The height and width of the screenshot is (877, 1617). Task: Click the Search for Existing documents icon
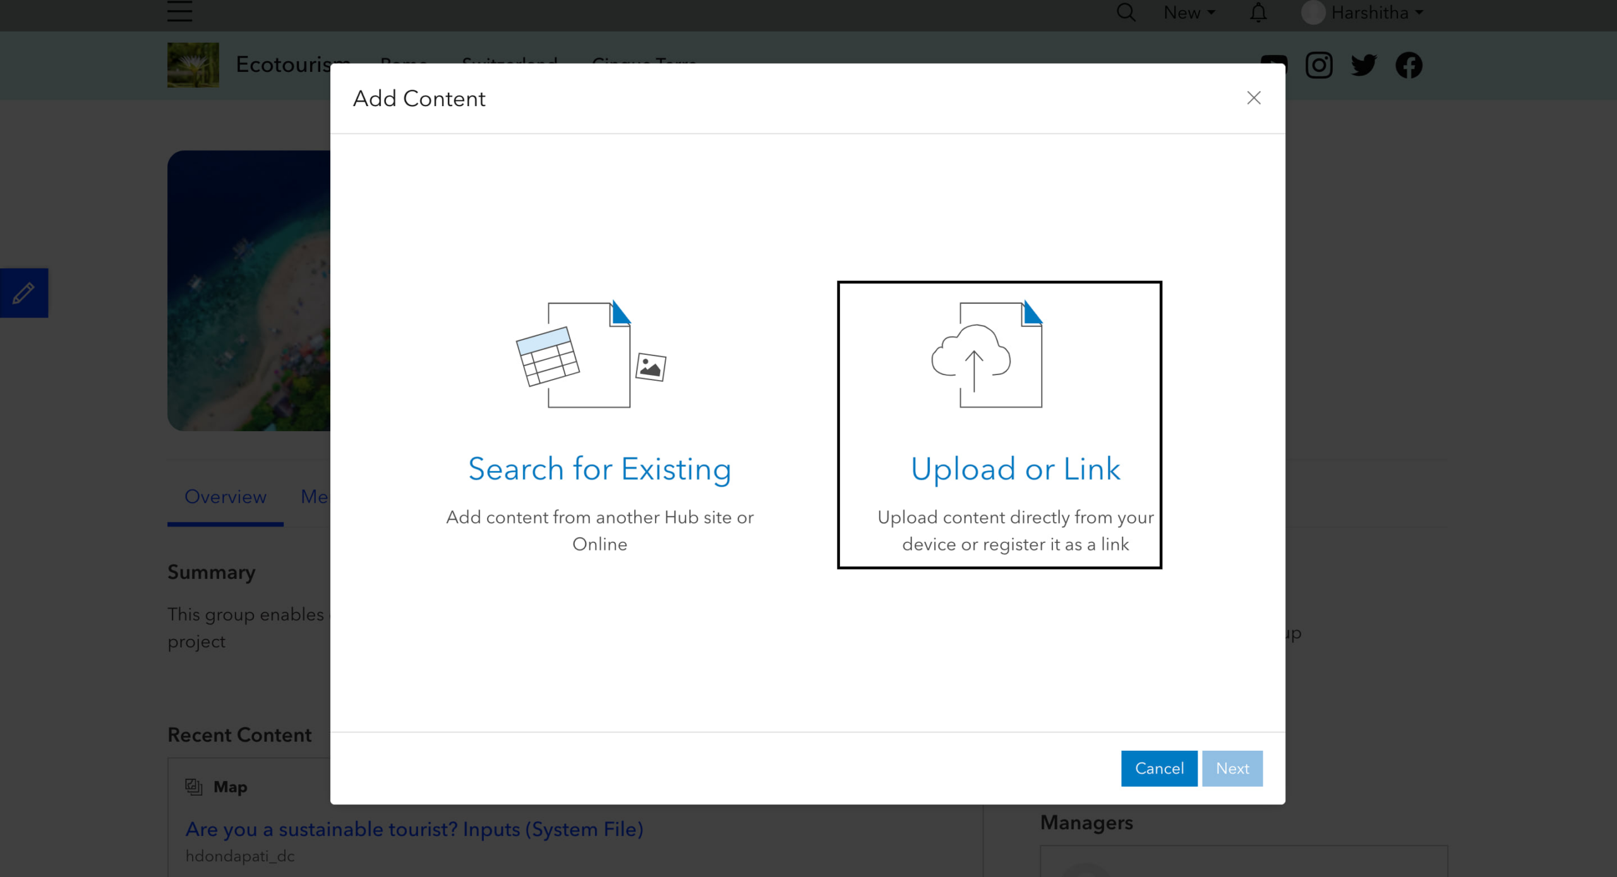click(591, 354)
